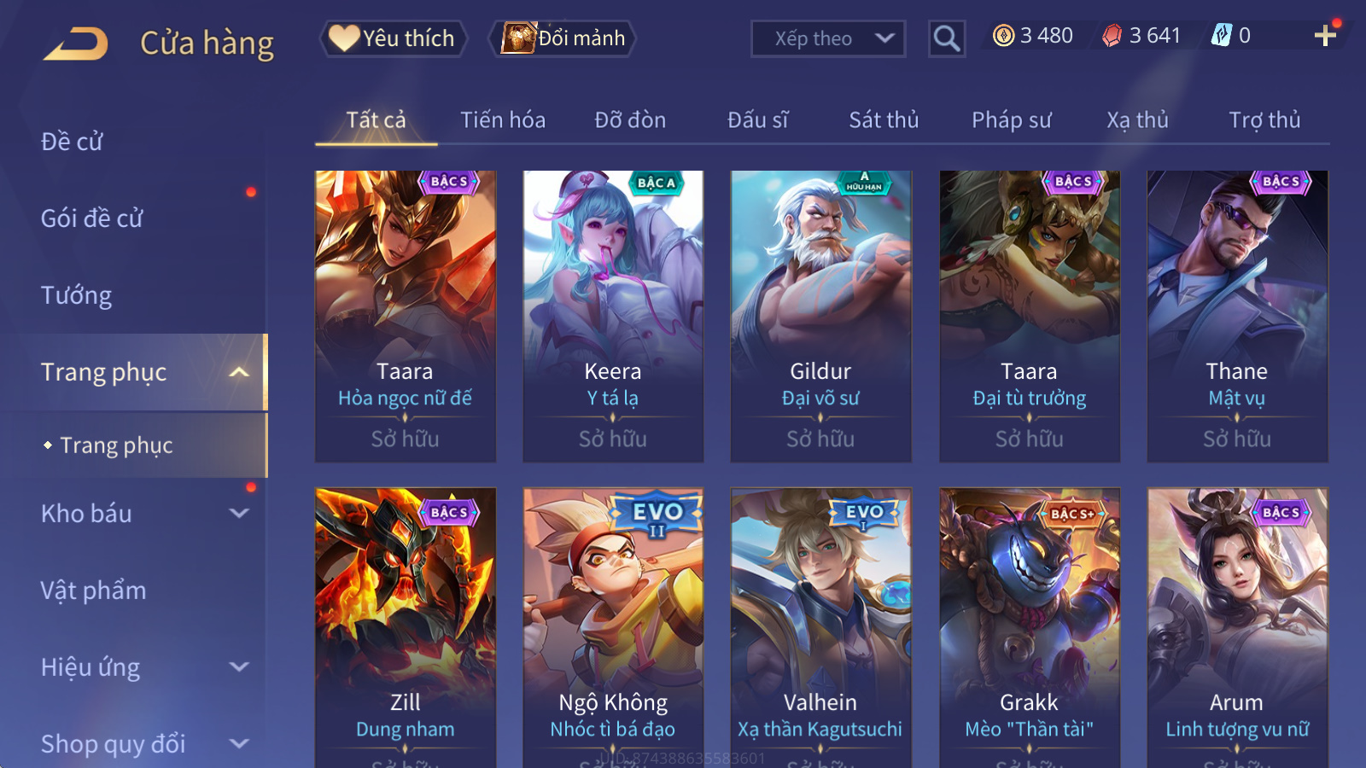Select the Keera Y tá lạ skin

click(613, 317)
